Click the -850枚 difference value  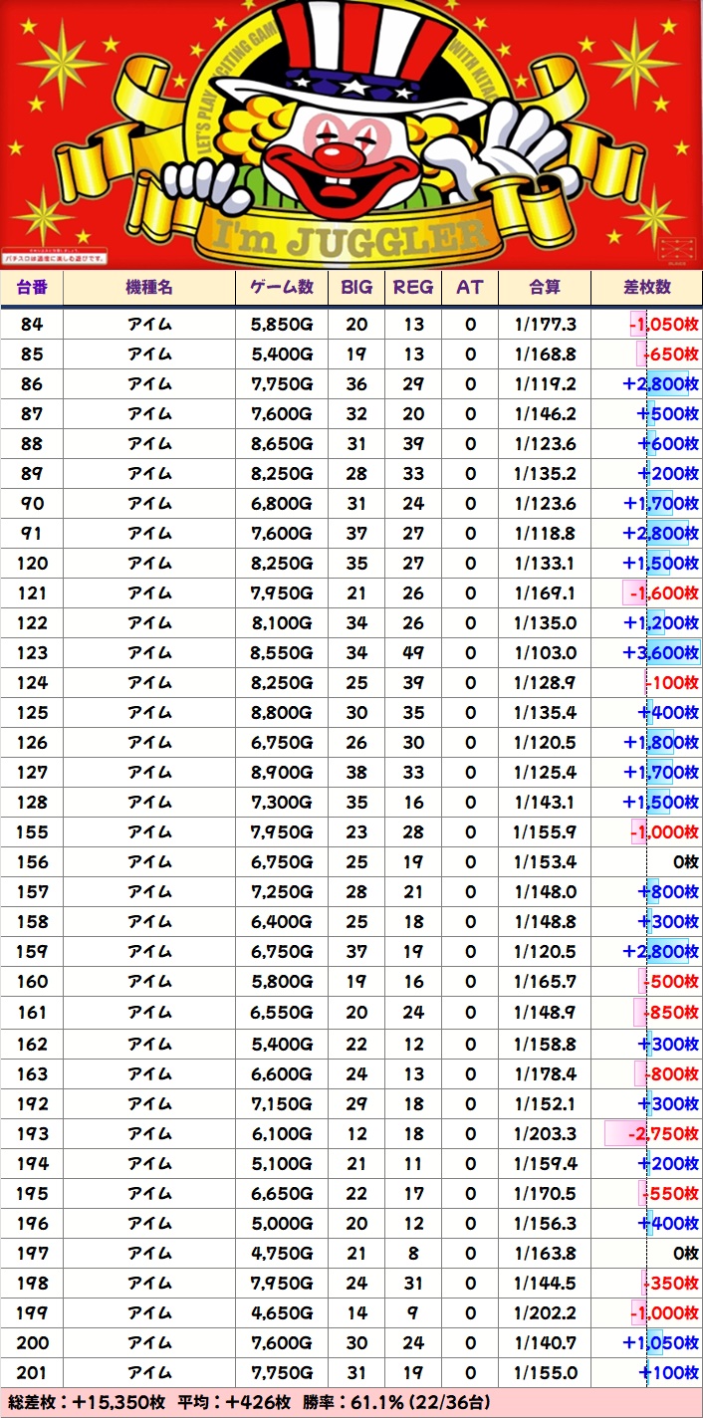[670, 1013]
